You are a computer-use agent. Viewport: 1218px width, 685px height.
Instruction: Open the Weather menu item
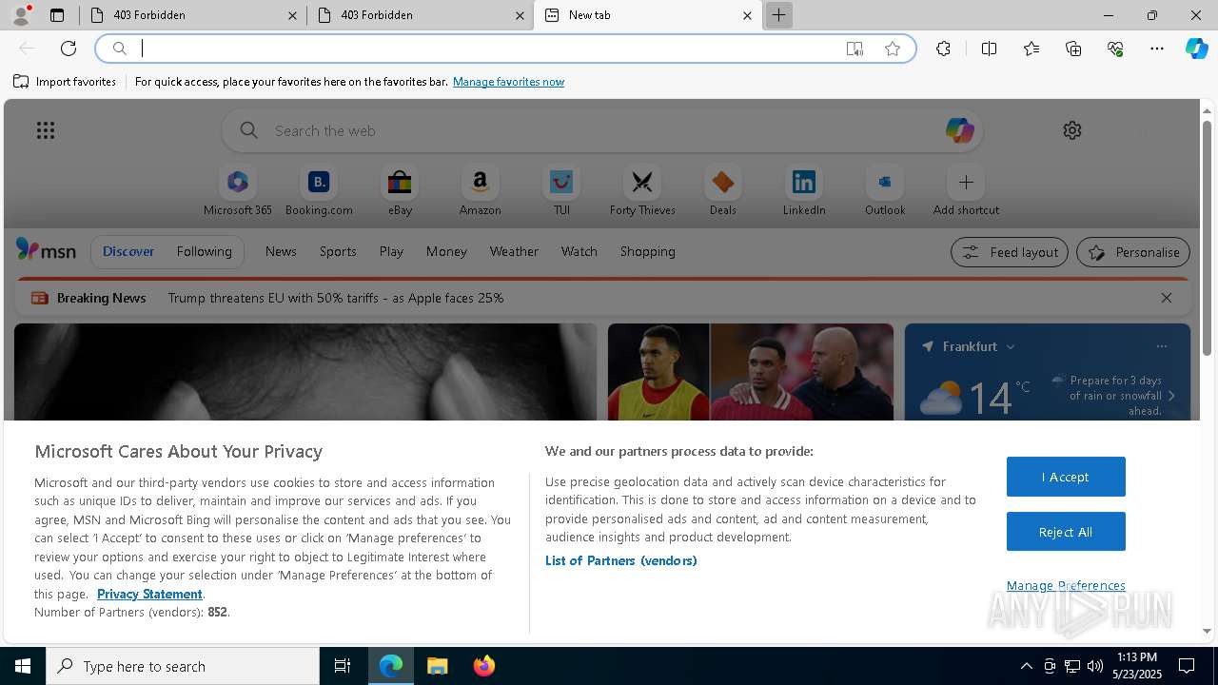point(514,251)
